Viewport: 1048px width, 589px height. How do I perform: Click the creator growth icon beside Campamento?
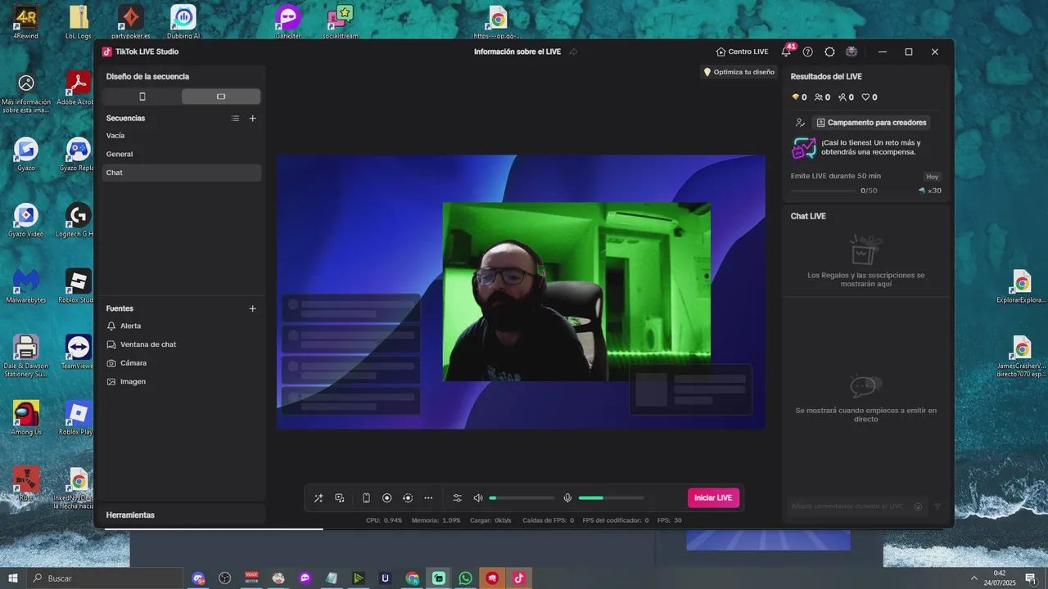[x=800, y=123]
